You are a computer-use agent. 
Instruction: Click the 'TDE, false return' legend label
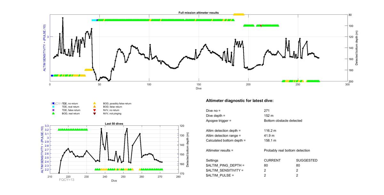click(71, 110)
